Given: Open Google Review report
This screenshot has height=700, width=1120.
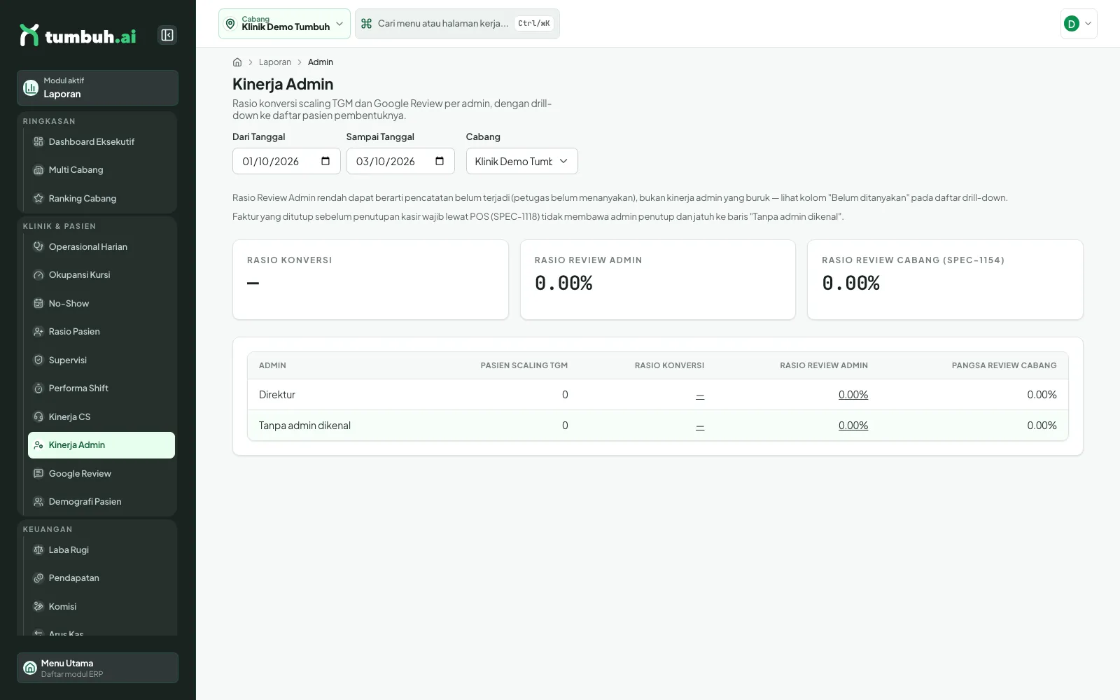Looking at the screenshot, I should coord(101,473).
